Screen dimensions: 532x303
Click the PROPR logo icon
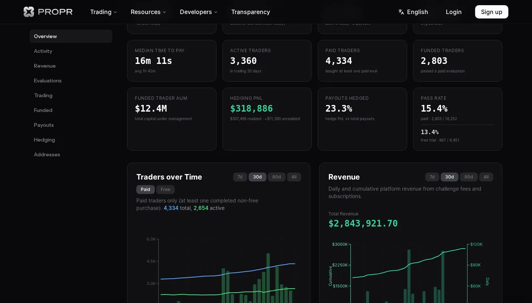pyautogui.click(x=29, y=12)
